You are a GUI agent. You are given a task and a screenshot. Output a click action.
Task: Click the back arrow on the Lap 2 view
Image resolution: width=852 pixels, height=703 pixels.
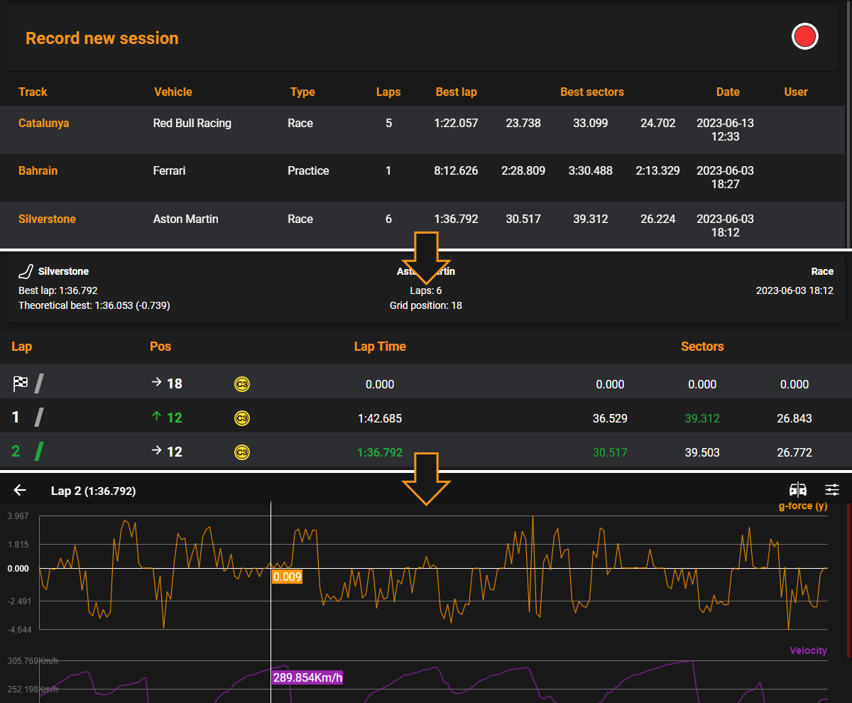click(x=19, y=490)
